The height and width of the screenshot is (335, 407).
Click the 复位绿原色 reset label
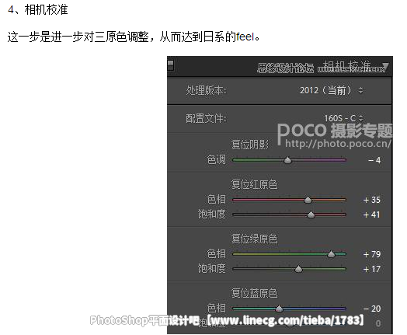pos(255,239)
